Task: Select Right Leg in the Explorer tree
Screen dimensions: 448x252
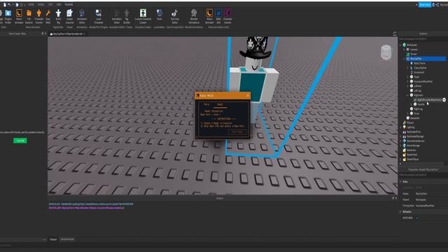Action: coord(419,109)
